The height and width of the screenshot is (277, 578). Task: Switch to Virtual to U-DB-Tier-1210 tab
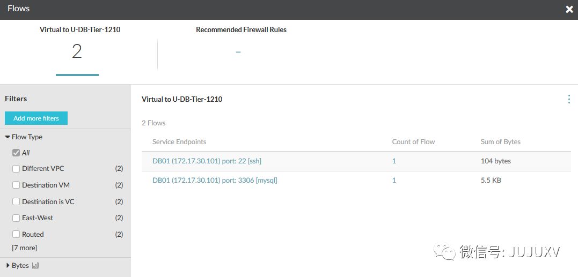point(80,51)
